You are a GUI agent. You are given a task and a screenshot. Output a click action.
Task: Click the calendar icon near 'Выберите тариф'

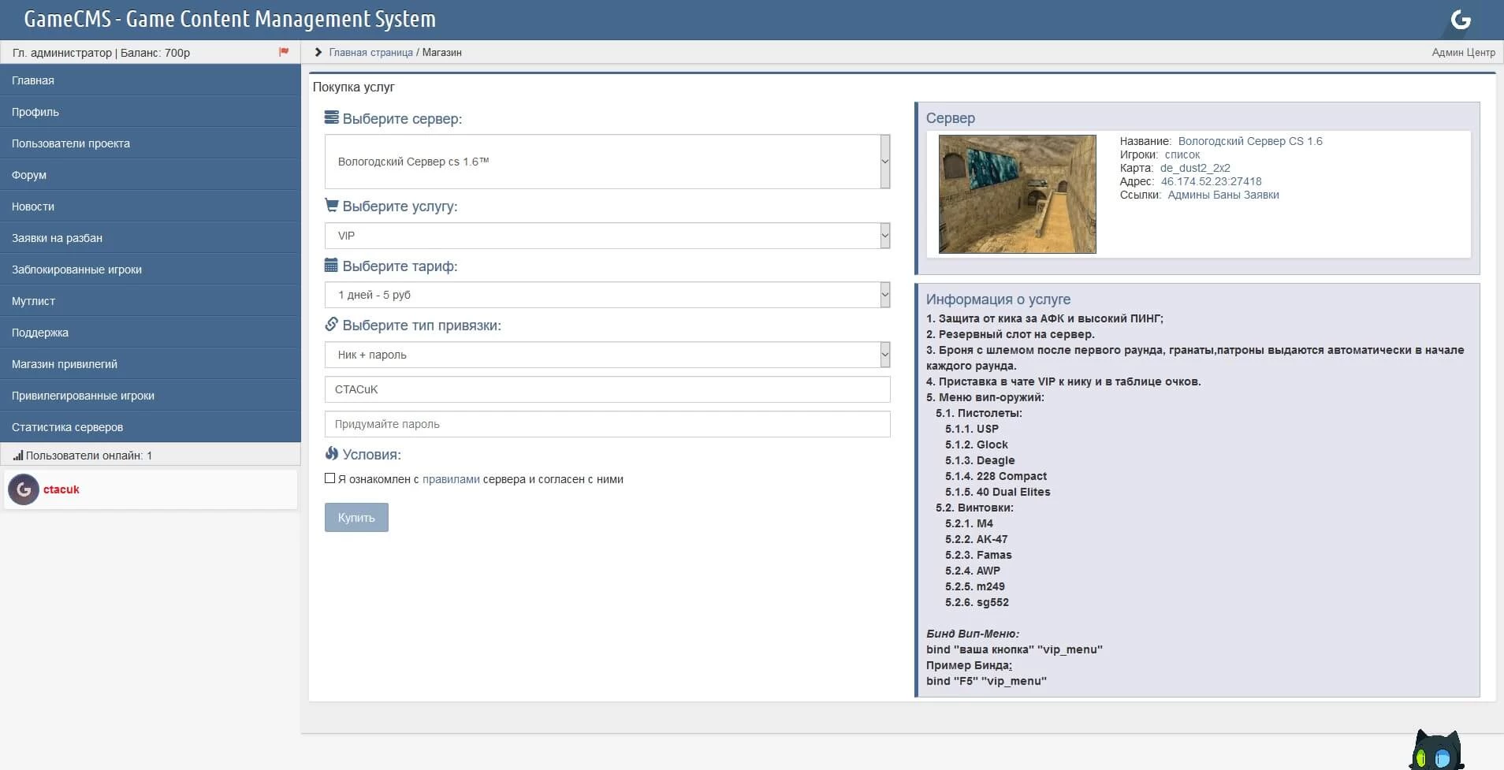click(x=332, y=266)
